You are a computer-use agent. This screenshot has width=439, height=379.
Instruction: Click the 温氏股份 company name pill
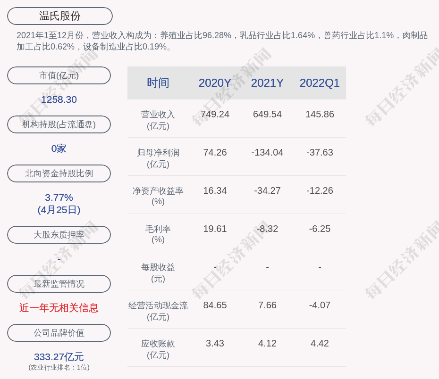(59, 16)
